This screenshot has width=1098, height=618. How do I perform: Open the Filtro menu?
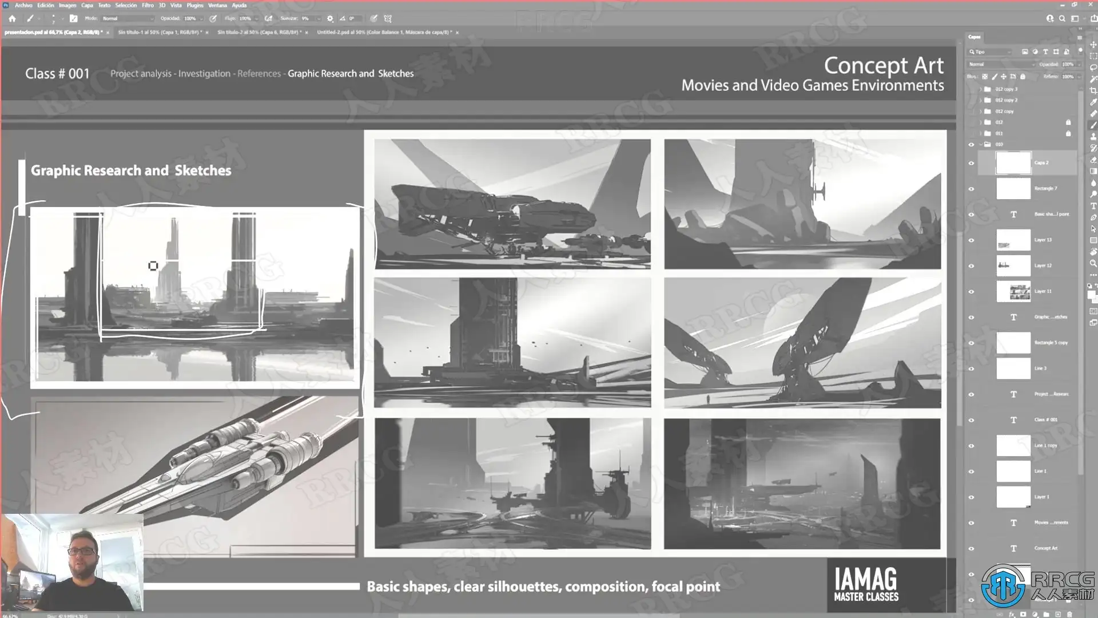[148, 5]
